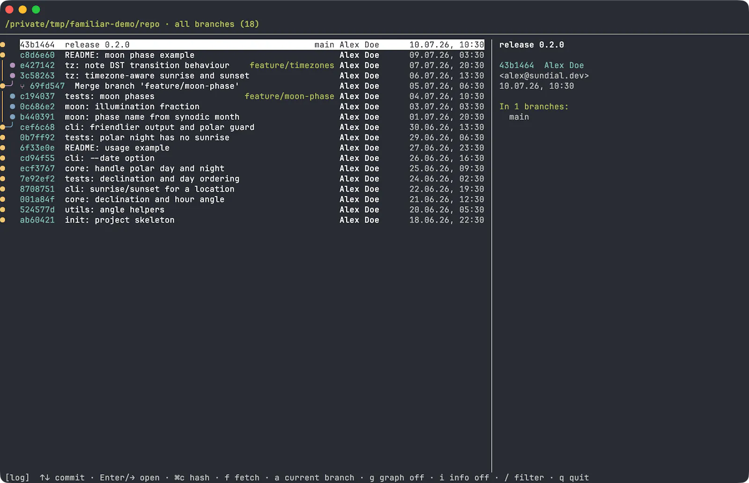
Task: Click the purple graph dot for commit 3c58263
Action: [13, 76]
